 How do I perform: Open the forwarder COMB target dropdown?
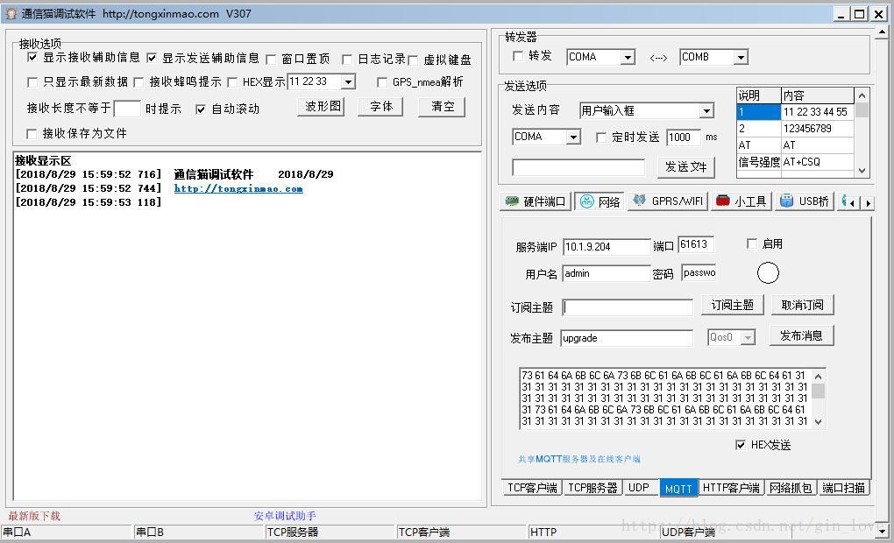(x=741, y=57)
